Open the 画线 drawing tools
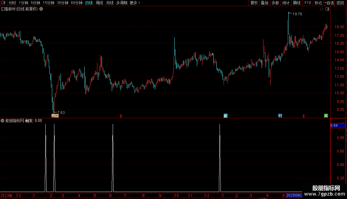The image size is (347, 199). (297, 3)
